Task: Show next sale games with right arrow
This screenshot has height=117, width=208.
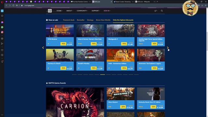Action: [168, 48]
